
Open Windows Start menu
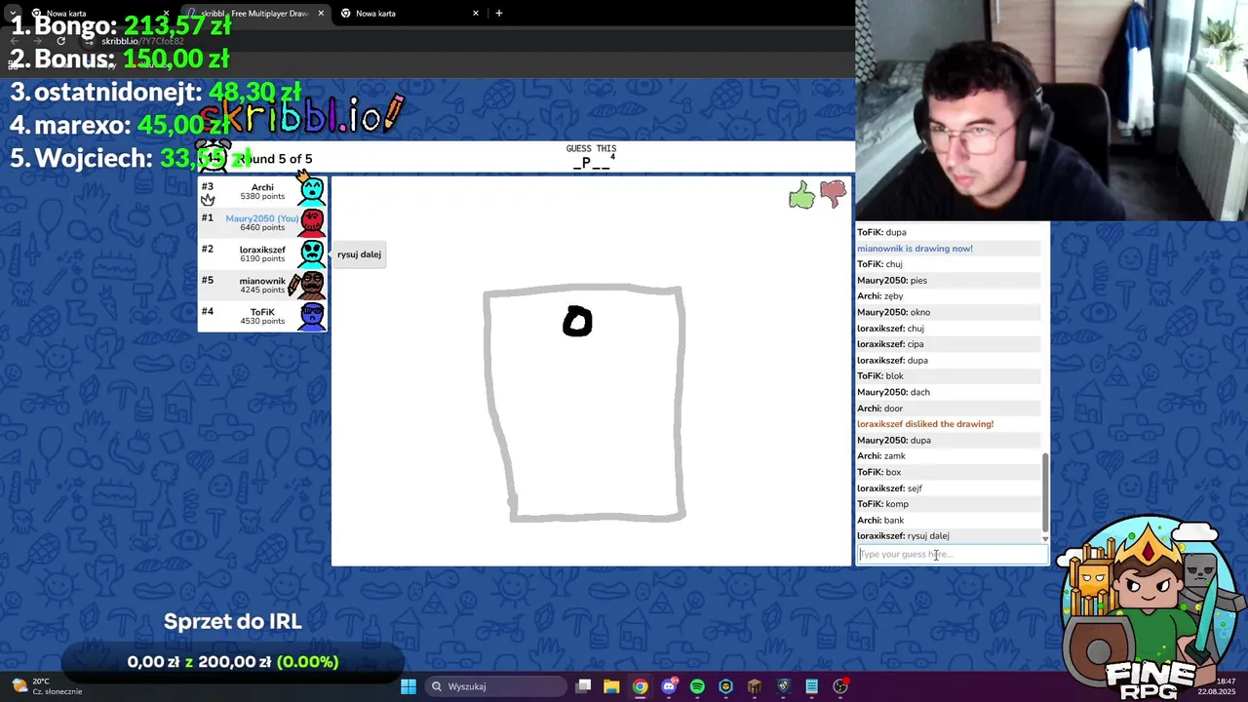click(409, 686)
